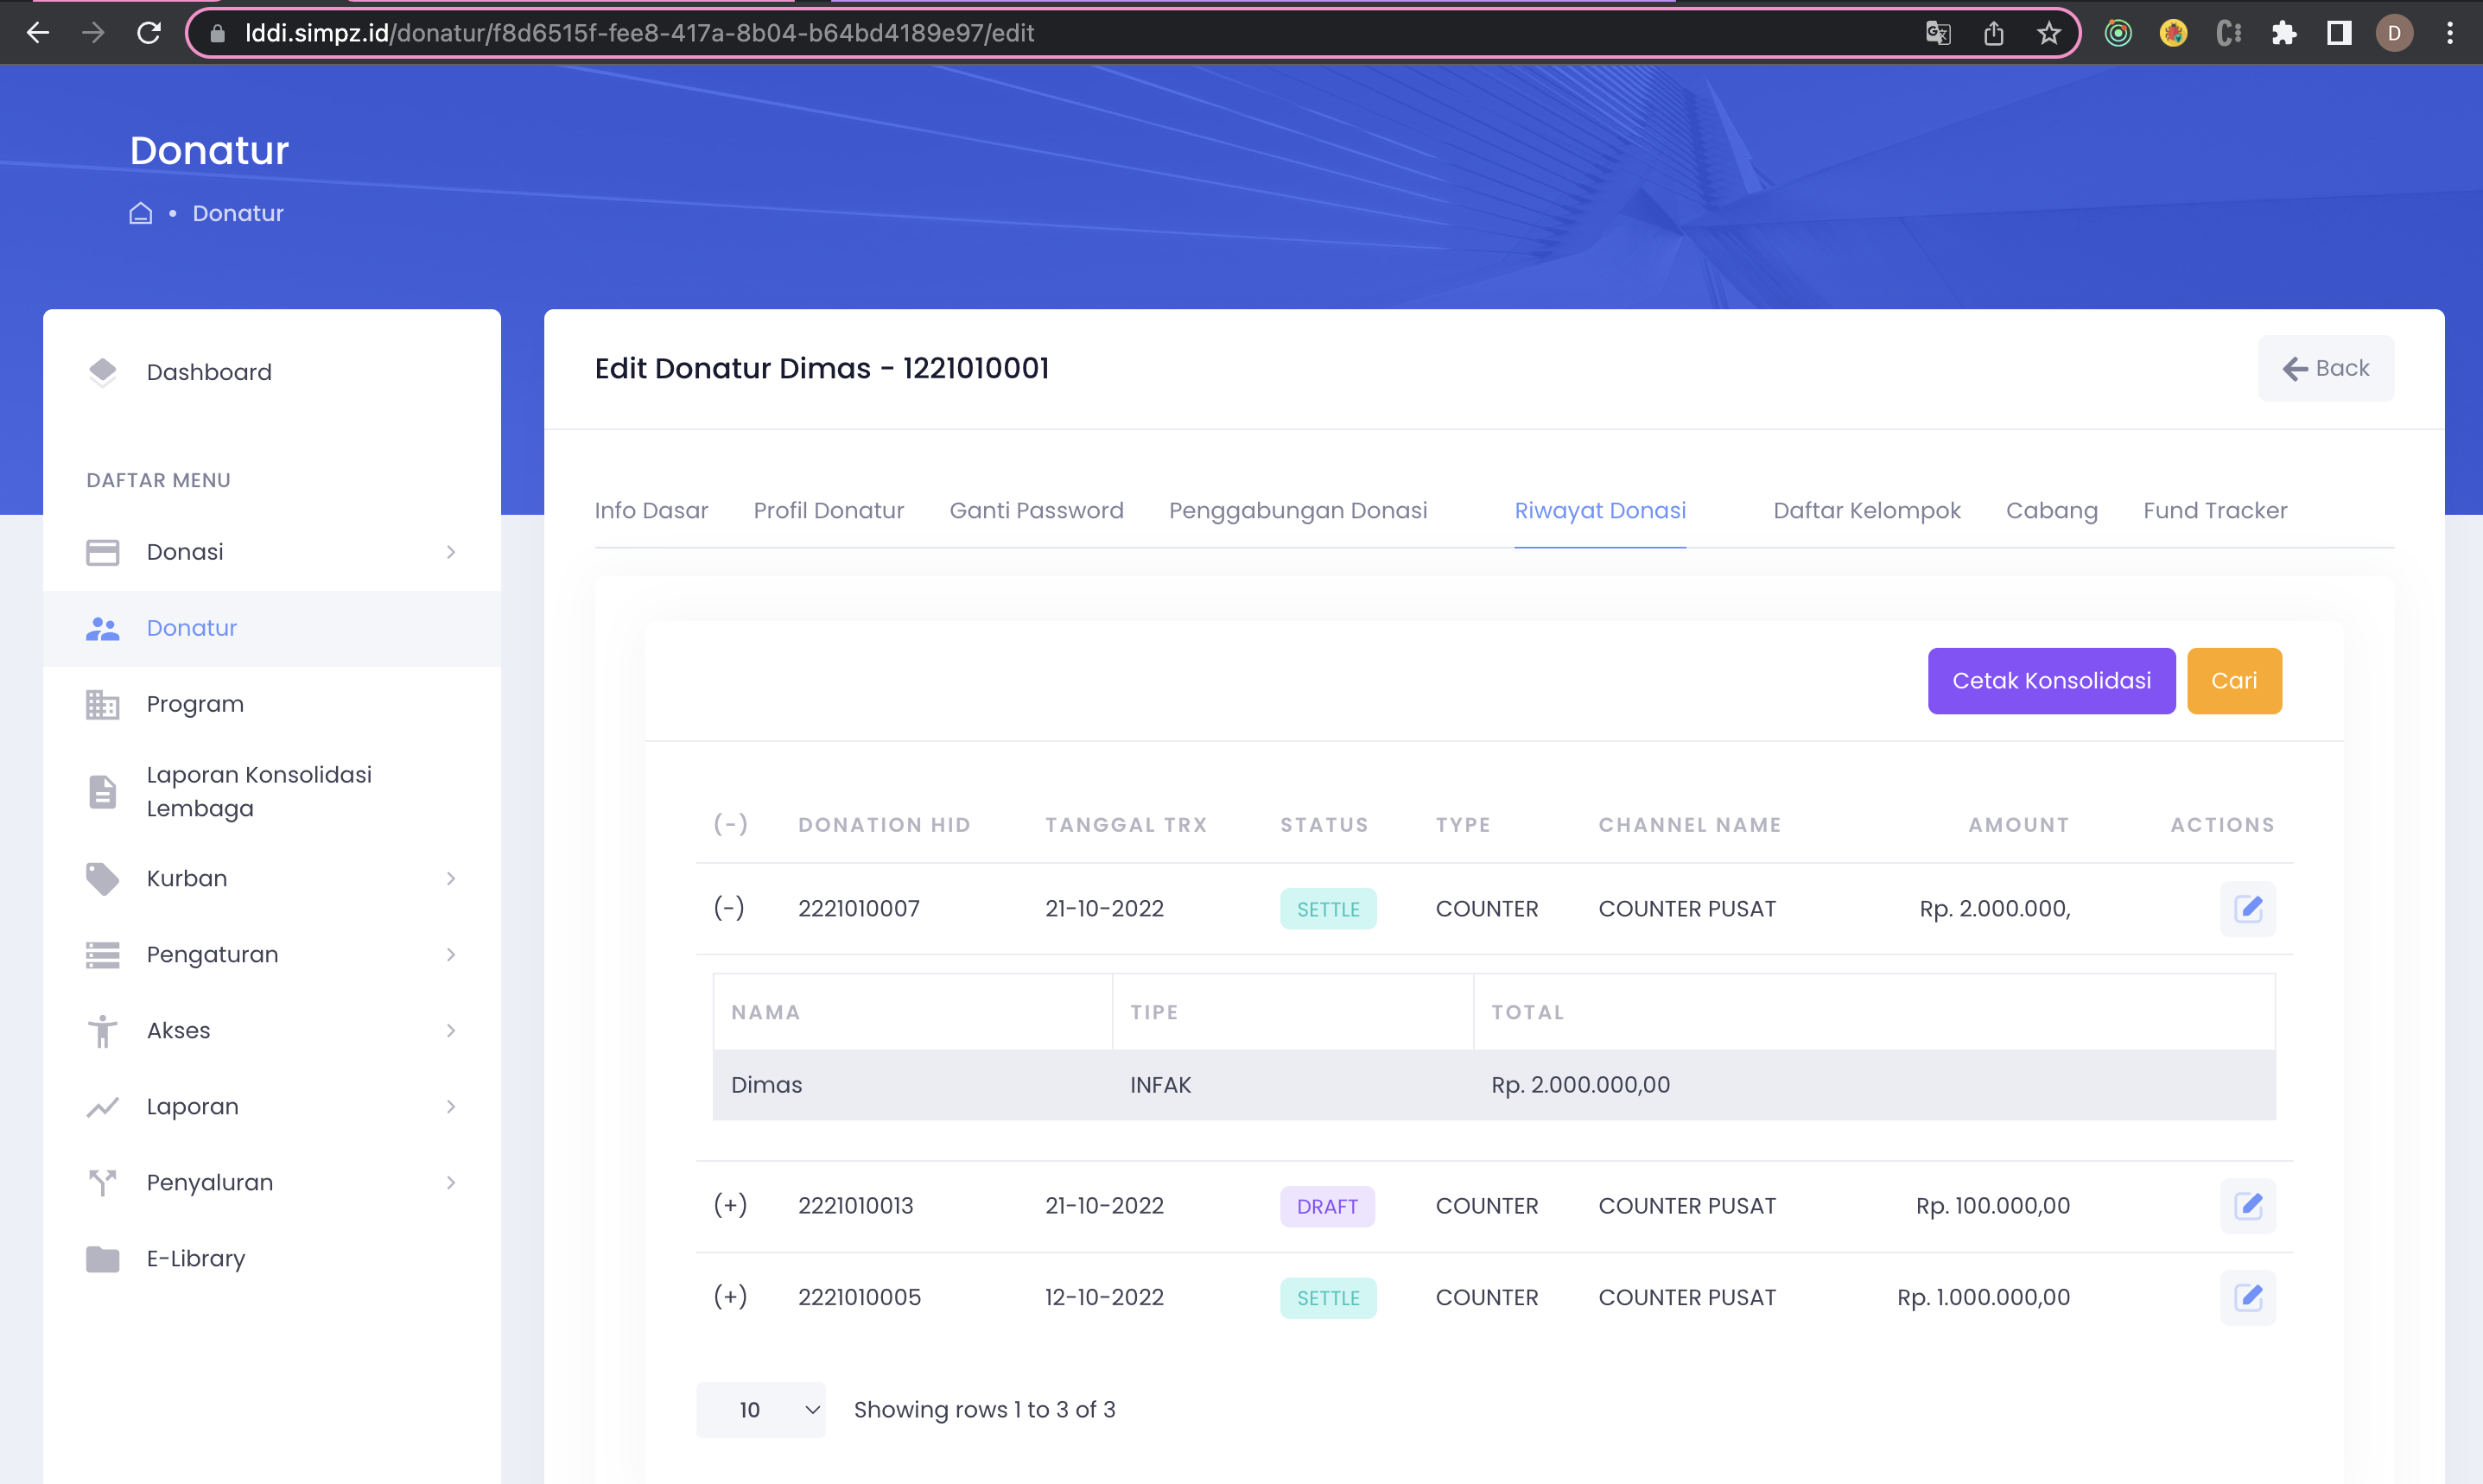Expand row 2221010005 with (+) toggle
Image resolution: width=2483 pixels, height=1484 pixels.
[730, 1297]
